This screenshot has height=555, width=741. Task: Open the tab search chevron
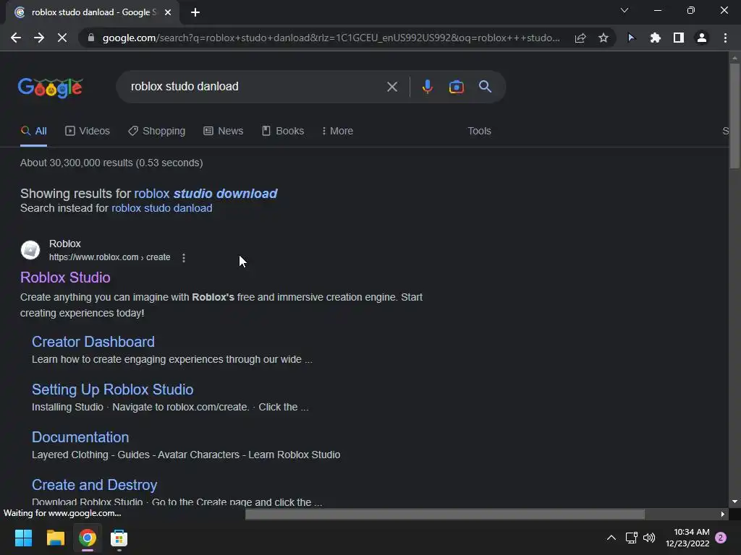[624, 10]
